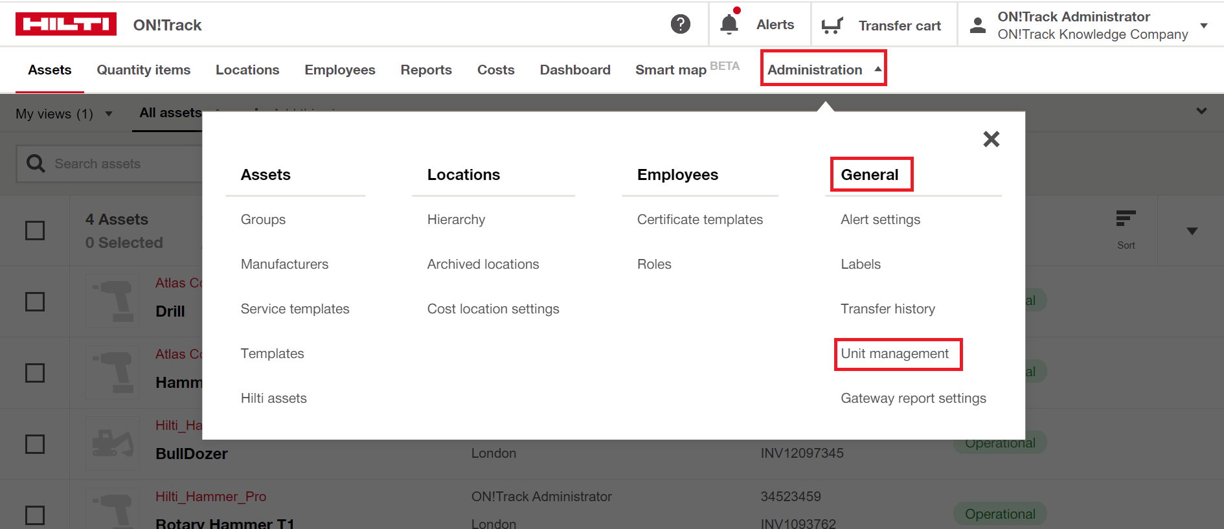
Task: Open Archived locations entry
Action: tap(483, 264)
